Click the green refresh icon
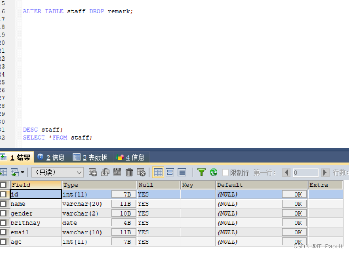 pyautogui.click(x=213, y=172)
